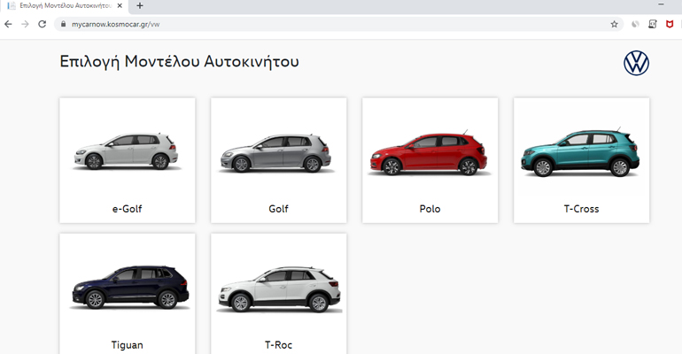Click the browser forward arrow
682x354 pixels.
coord(25,24)
